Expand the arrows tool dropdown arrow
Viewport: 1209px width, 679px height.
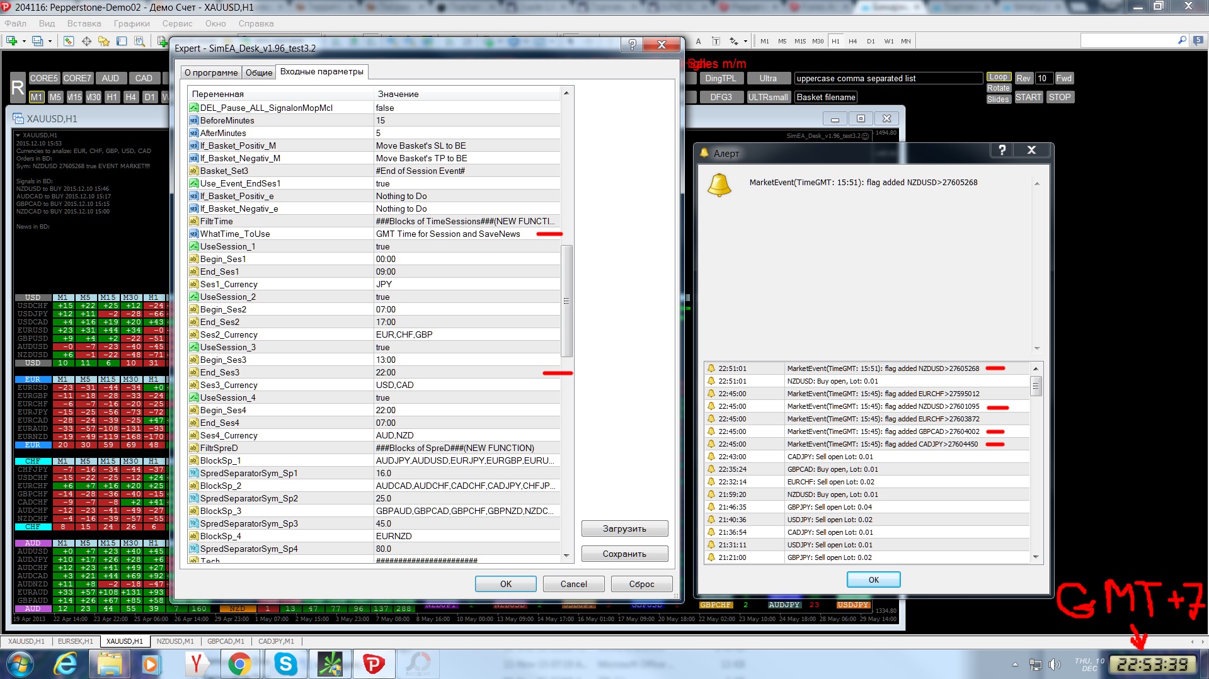pos(745,41)
